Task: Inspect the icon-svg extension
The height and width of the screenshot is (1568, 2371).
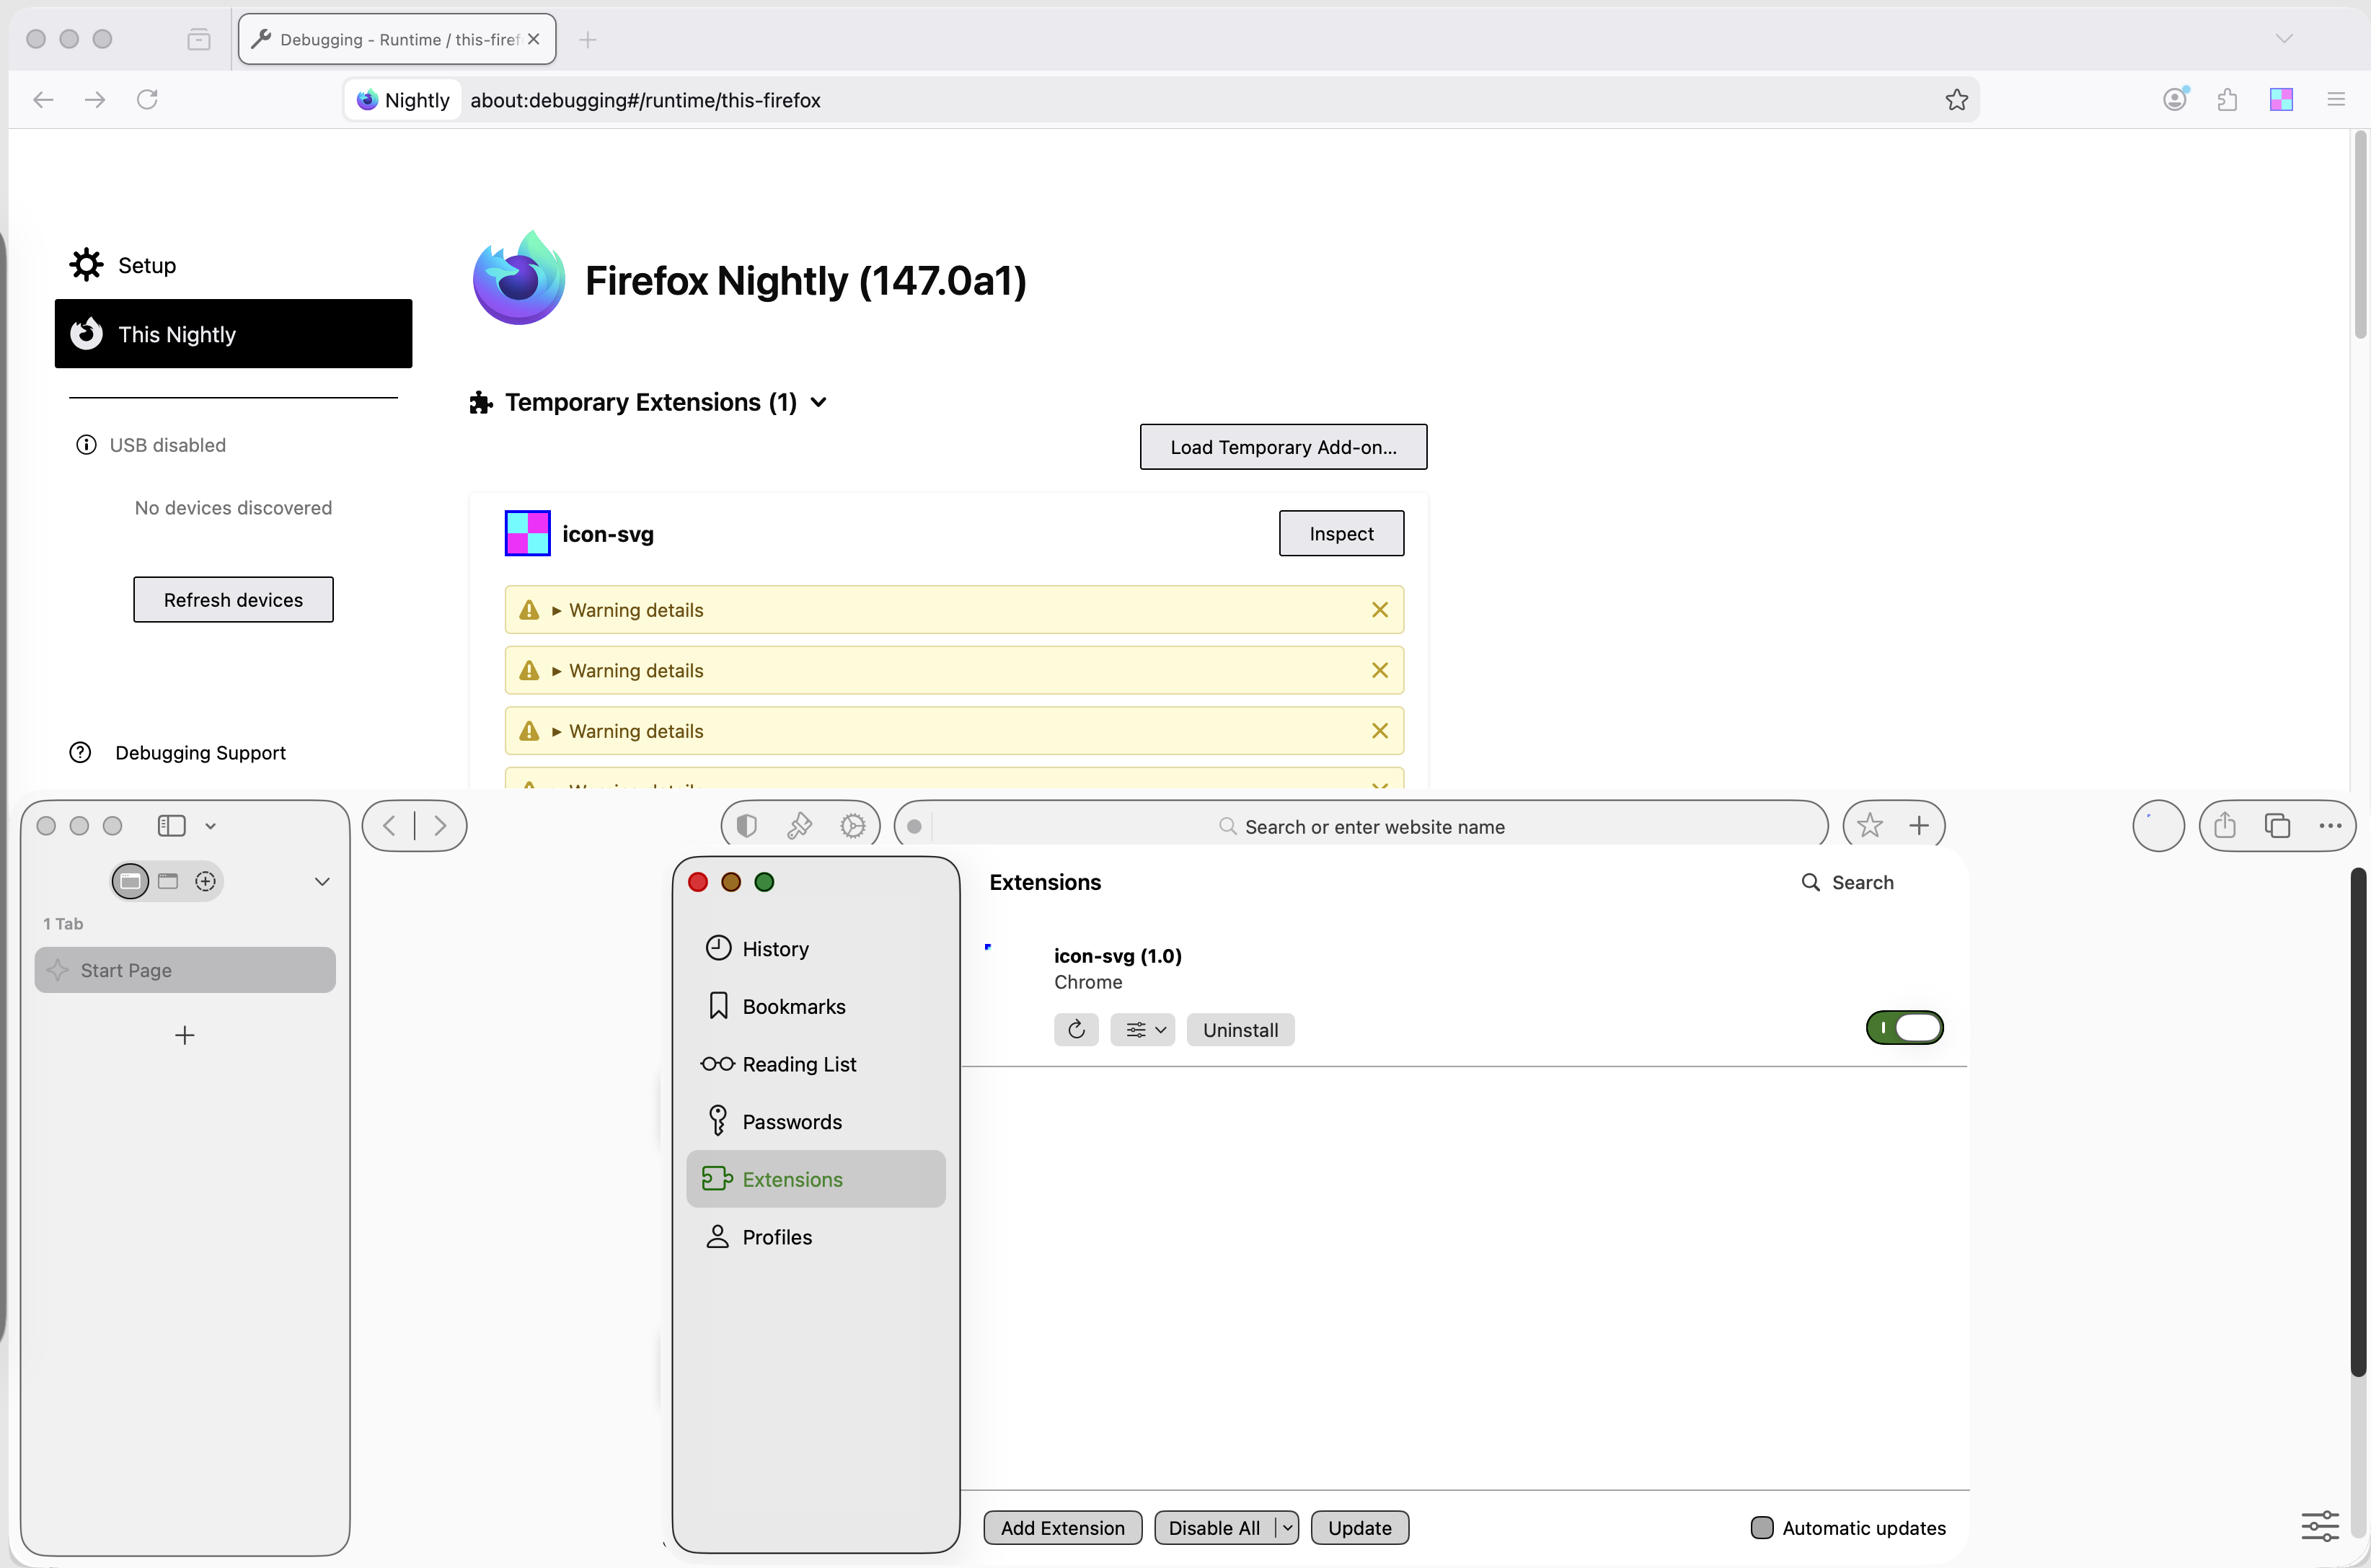Action: click(x=1341, y=533)
